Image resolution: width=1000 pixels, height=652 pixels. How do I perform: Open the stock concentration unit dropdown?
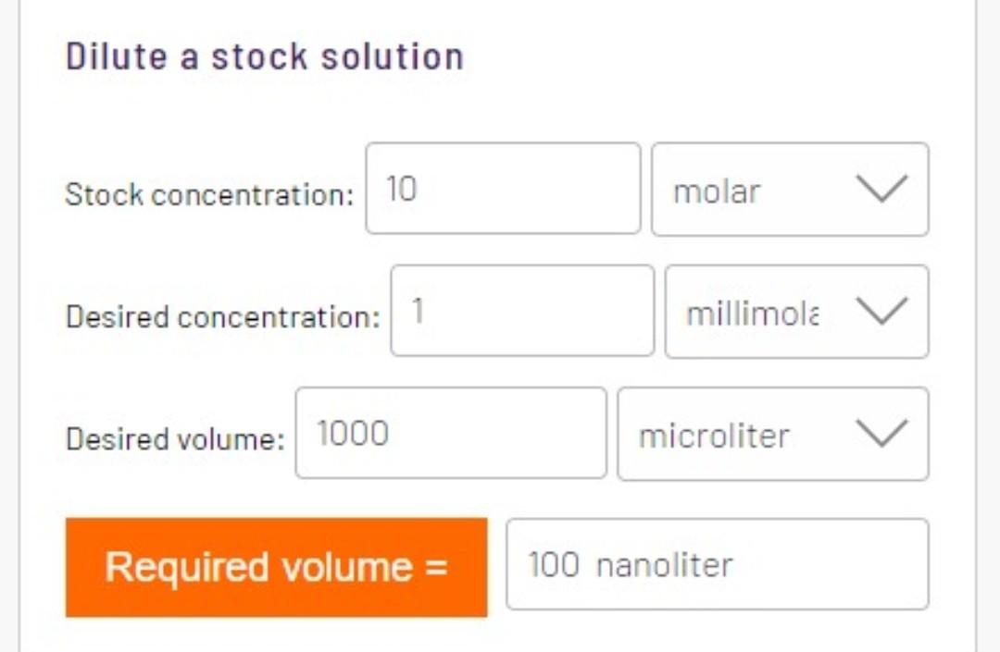pos(789,190)
